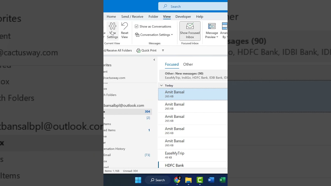Toggle Show Focused Inbox button
This screenshot has height=186, width=331.
click(190, 31)
